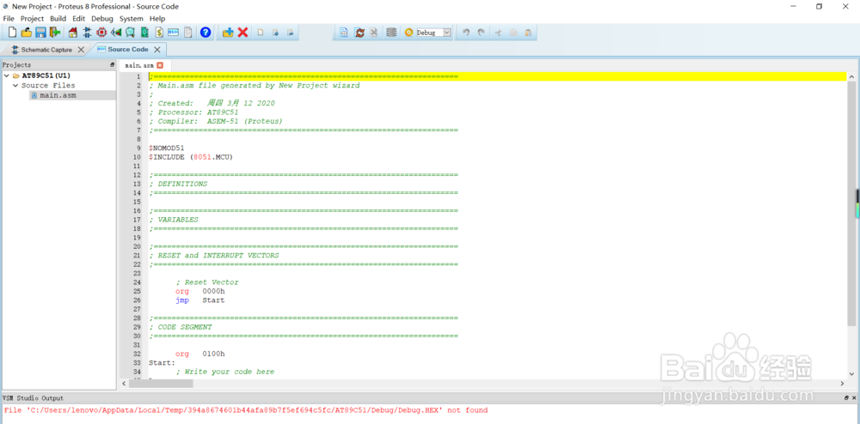Viewport: 860px width, 424px height.
Task: Go to the Home page icon
Action: point(73,33)
